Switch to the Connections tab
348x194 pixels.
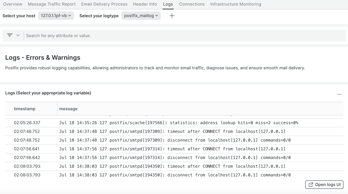point(192,4)
